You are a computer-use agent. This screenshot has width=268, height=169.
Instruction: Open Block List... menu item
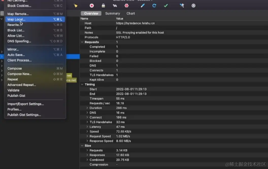(35, 30)
